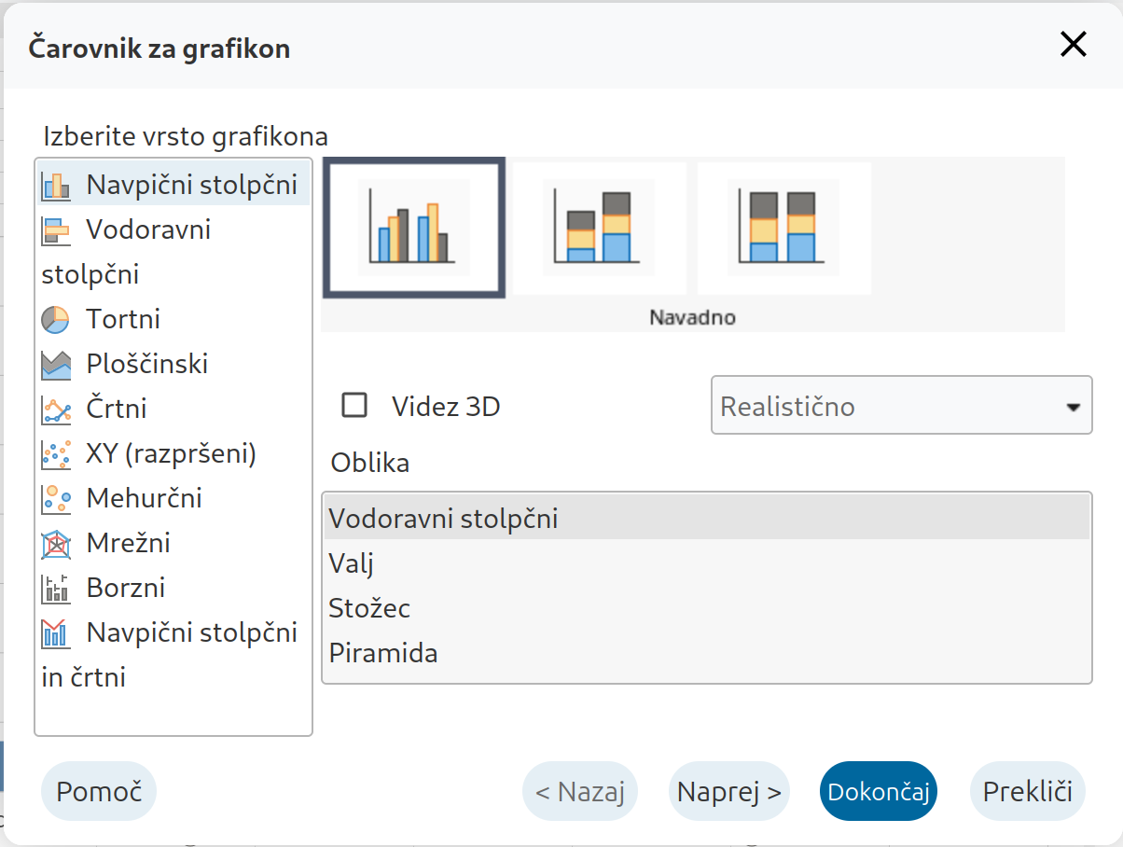Image resolution: width=1123 pixels, height=847 pixels.
Task: Select Piramida shape in Oblika list
Action: (x=706, y=652)
